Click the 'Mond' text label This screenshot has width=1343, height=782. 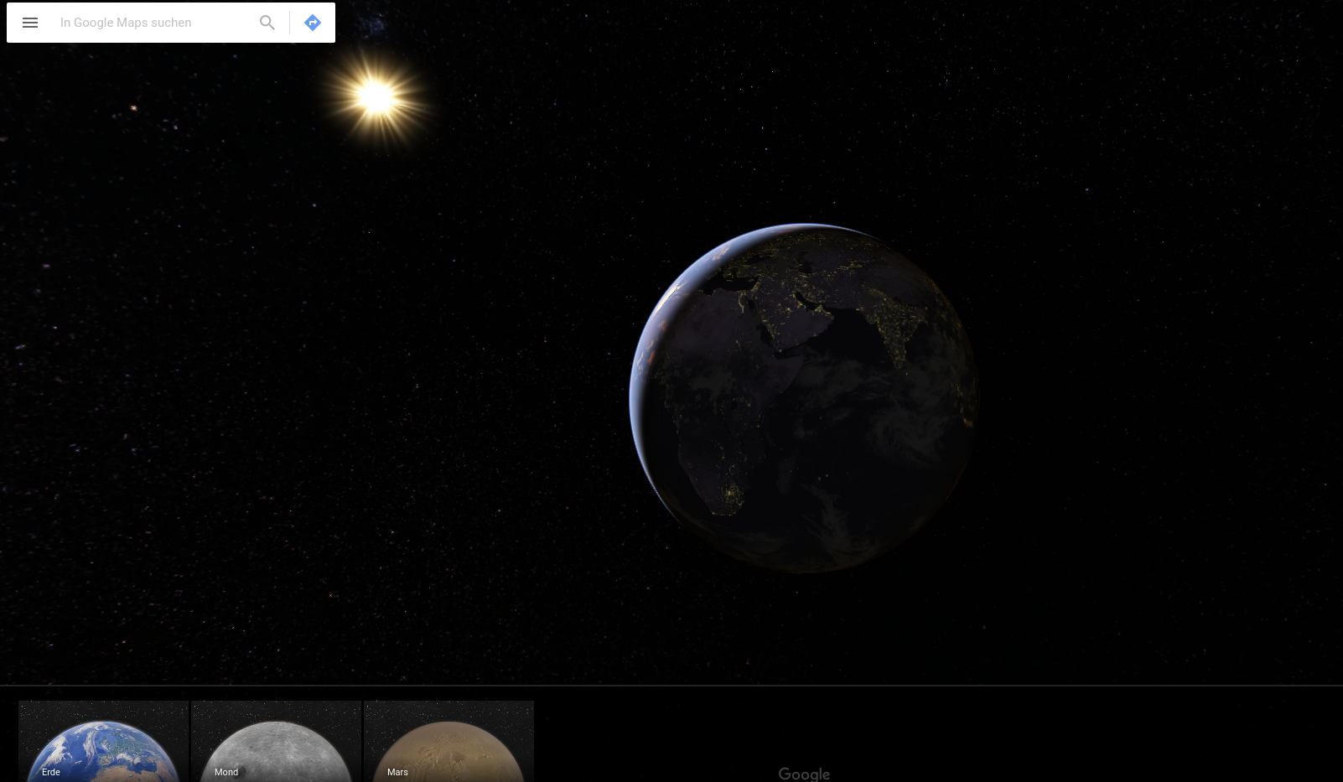226,772
